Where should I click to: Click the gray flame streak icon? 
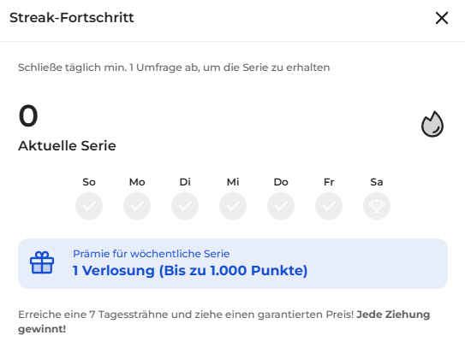[x=432, y=124]
